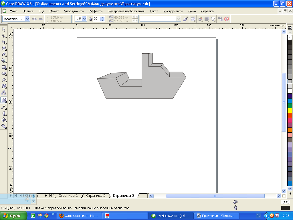Viewport: 293px width, 220px height.
Task: Choose the Polygon star tool
Action: pyautogui.click(x=4, y=80)
